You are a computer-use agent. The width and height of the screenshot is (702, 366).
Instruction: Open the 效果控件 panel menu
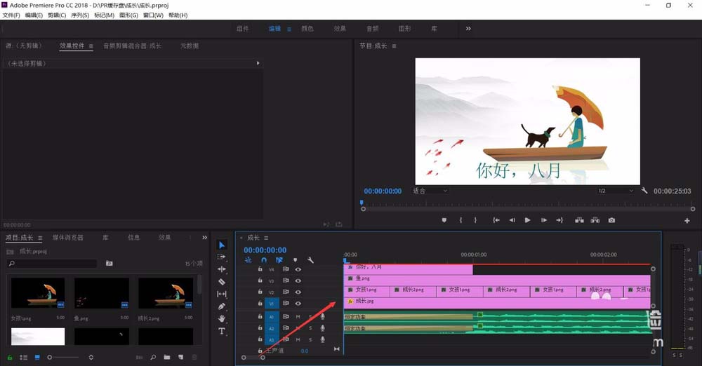click(x=91, y=46)
